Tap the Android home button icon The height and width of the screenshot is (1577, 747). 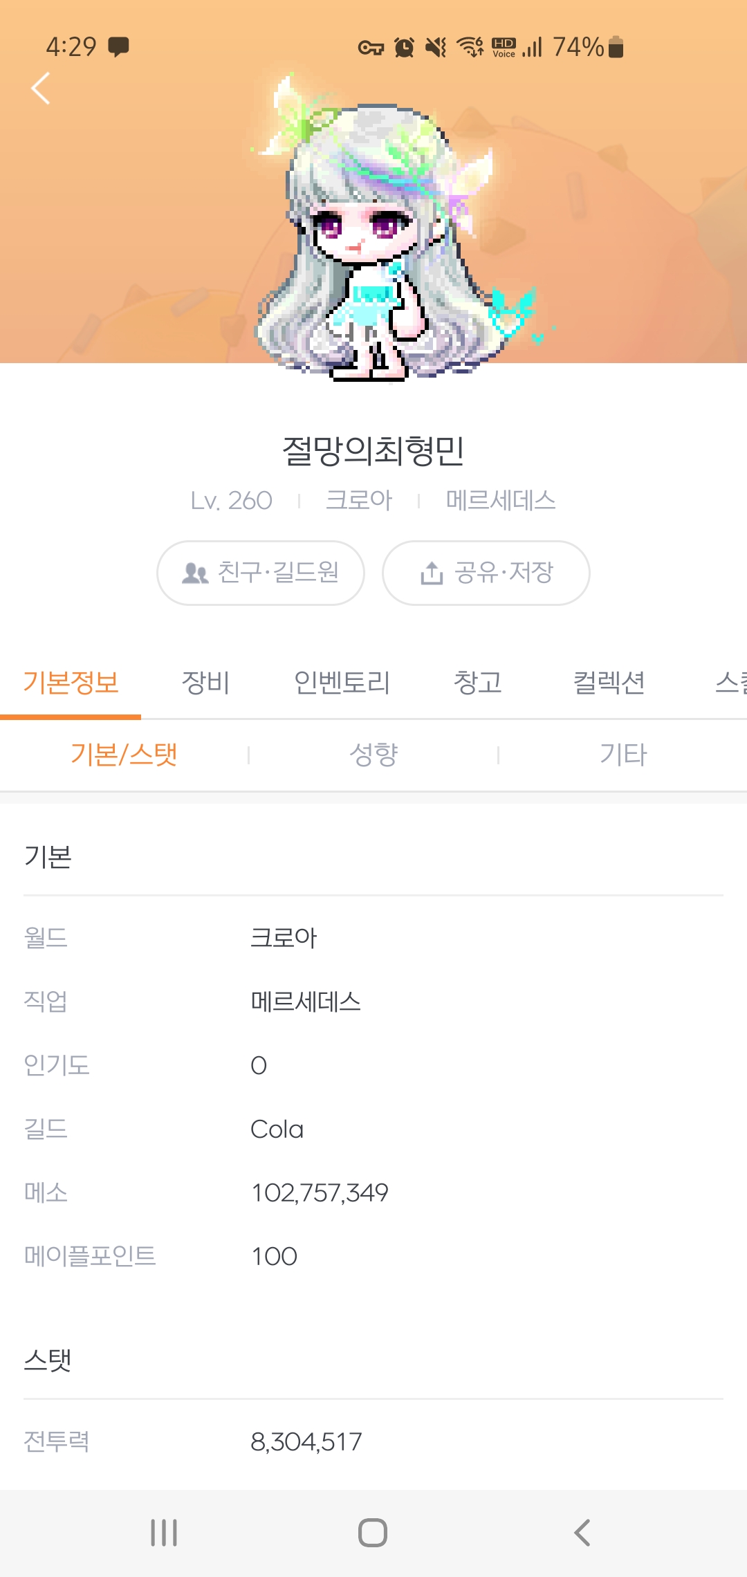373,1533
